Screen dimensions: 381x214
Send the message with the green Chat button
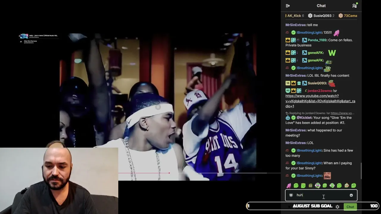coord(350,207)
